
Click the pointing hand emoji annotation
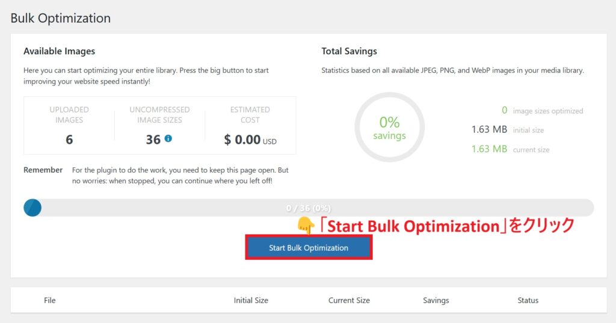pos(306,226)
